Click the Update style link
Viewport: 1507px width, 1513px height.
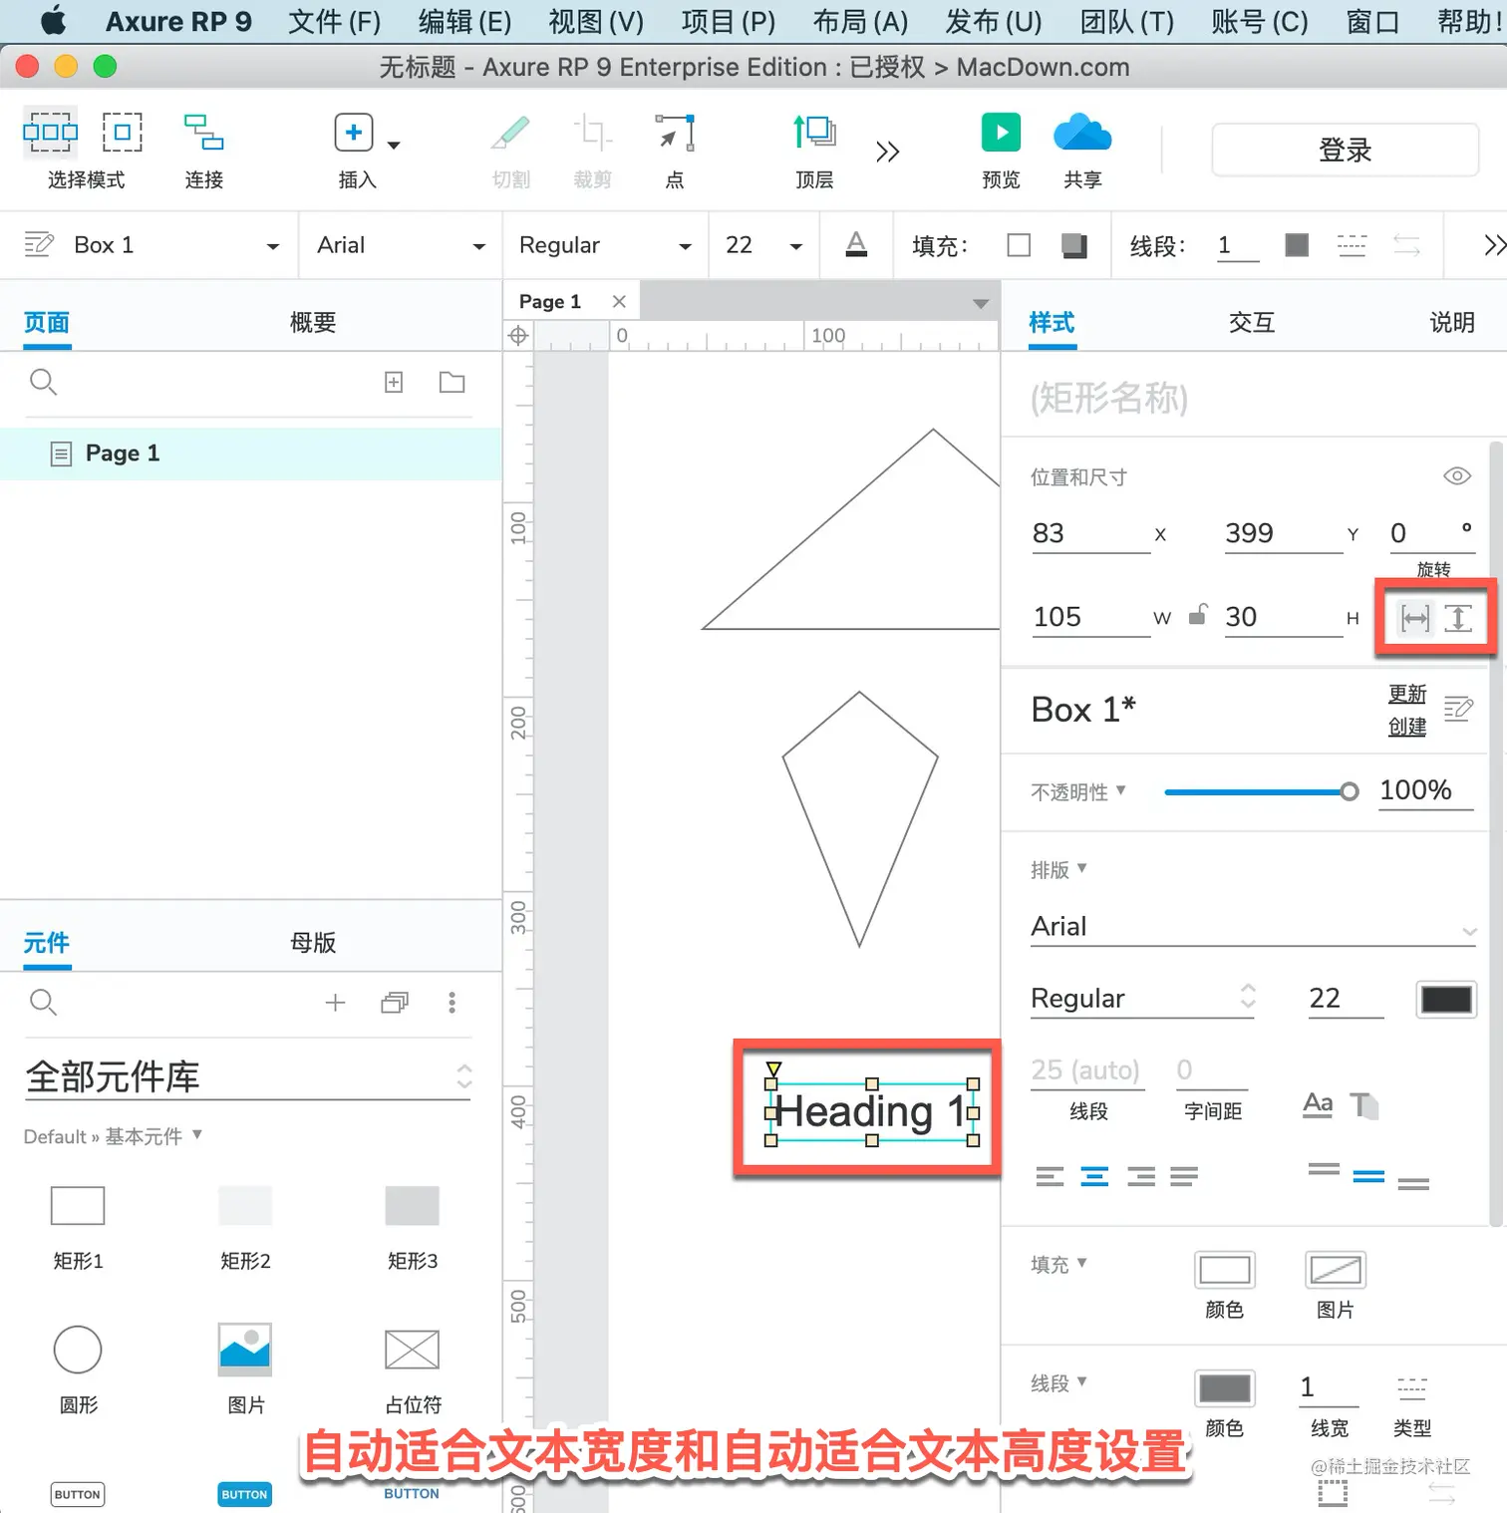(1407, 693)
